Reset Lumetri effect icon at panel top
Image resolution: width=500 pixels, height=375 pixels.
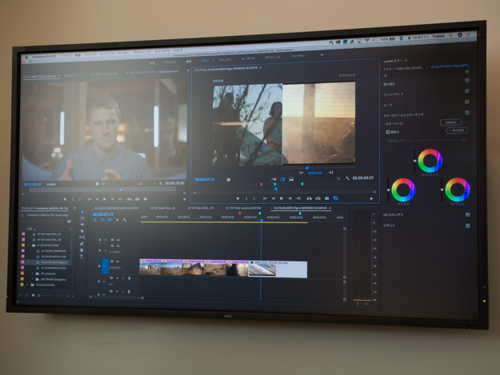pyautogui.click(x=467, y=72)
